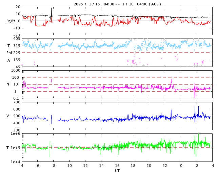
Task: Click the V speed axis label
Action: (8, 116)
